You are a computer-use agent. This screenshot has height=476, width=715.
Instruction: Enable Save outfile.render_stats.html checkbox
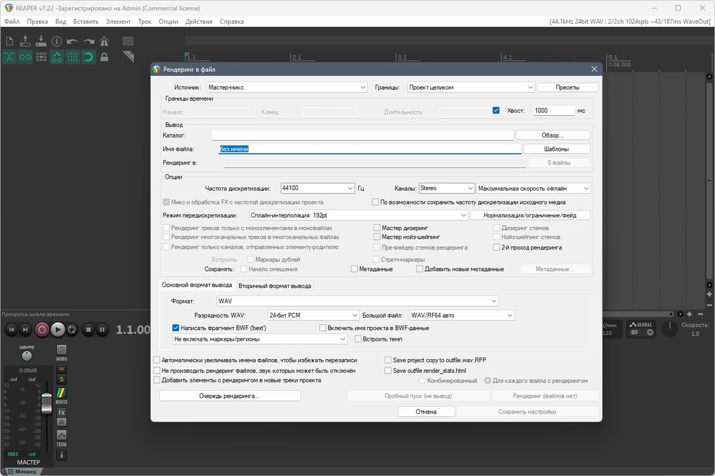tap(388, 371)
